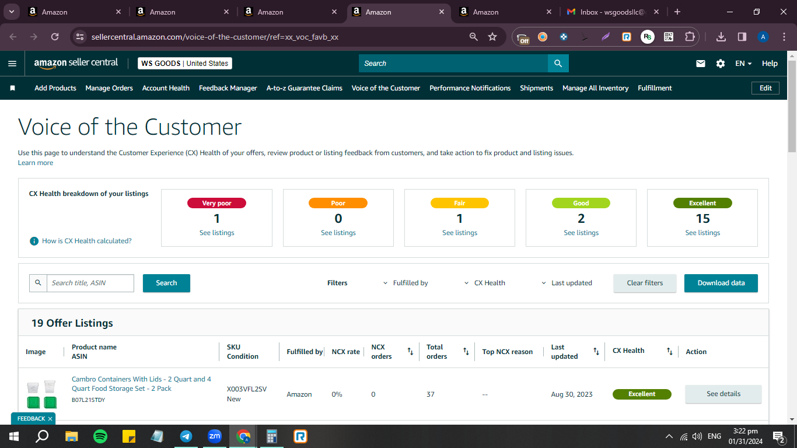
Task: Open the Cambro Containers With Lids product link
Action: click(x=141, y=384)
